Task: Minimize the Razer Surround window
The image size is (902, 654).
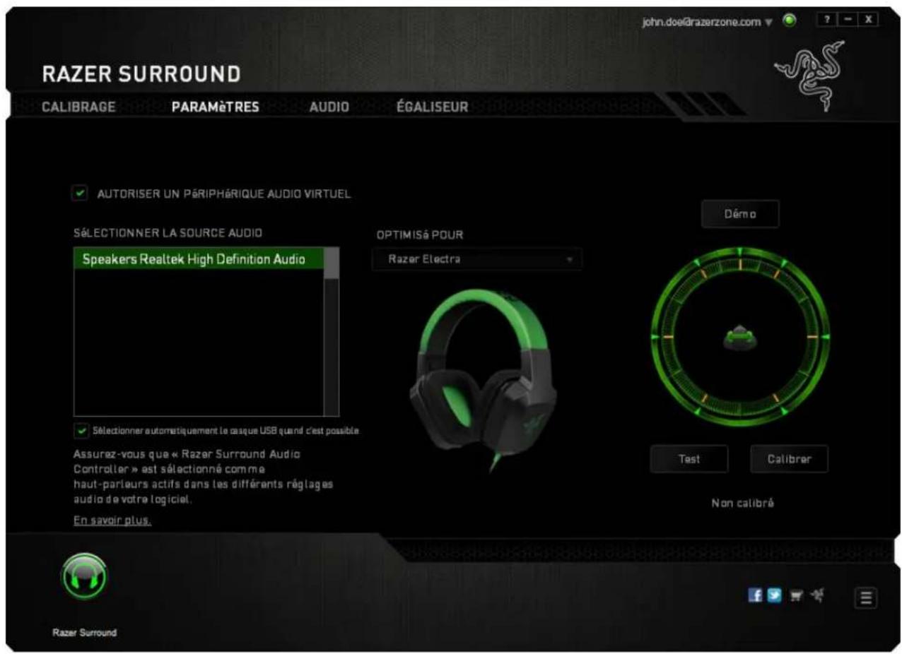Action: point(847,20)
